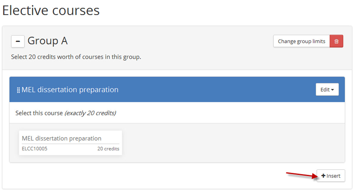This screenshot has width=356, height=190.
Task: Click the 20 credits label on the course card
Action: (108, 149)
